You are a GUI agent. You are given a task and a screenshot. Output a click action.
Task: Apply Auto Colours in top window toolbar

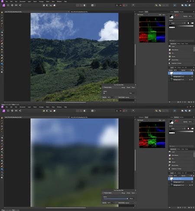[x=51, y=5]
